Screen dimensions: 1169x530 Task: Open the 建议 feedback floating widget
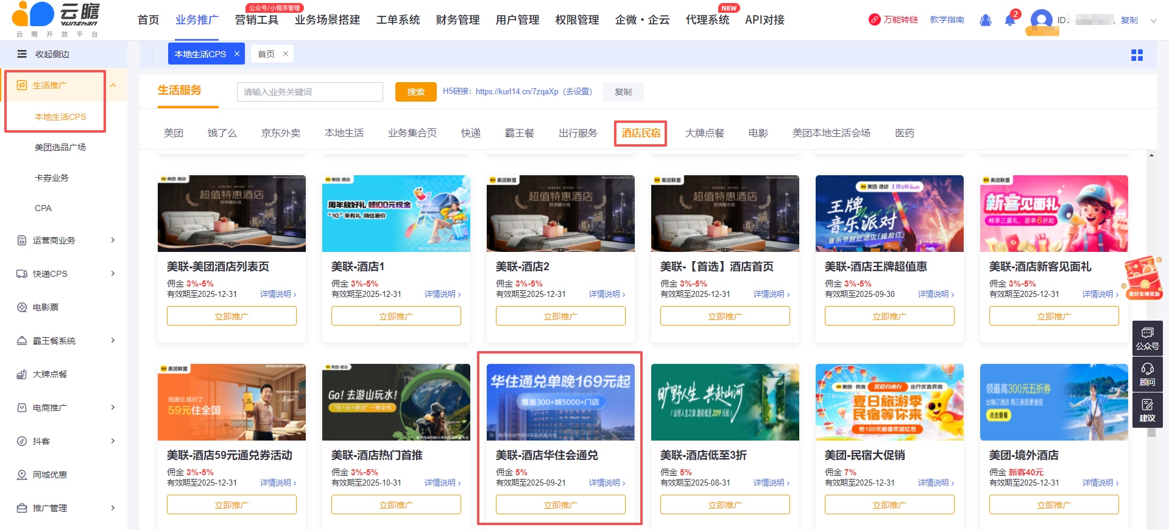pos(1147,410)
